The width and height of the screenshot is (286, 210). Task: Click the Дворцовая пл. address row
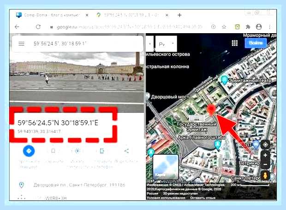77,185
